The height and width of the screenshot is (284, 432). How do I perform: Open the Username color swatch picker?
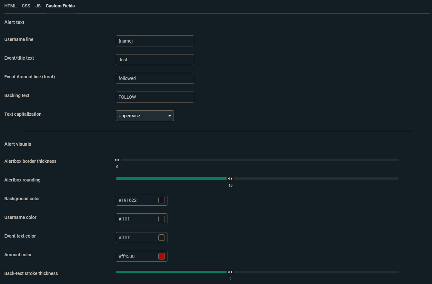(162, 219)
